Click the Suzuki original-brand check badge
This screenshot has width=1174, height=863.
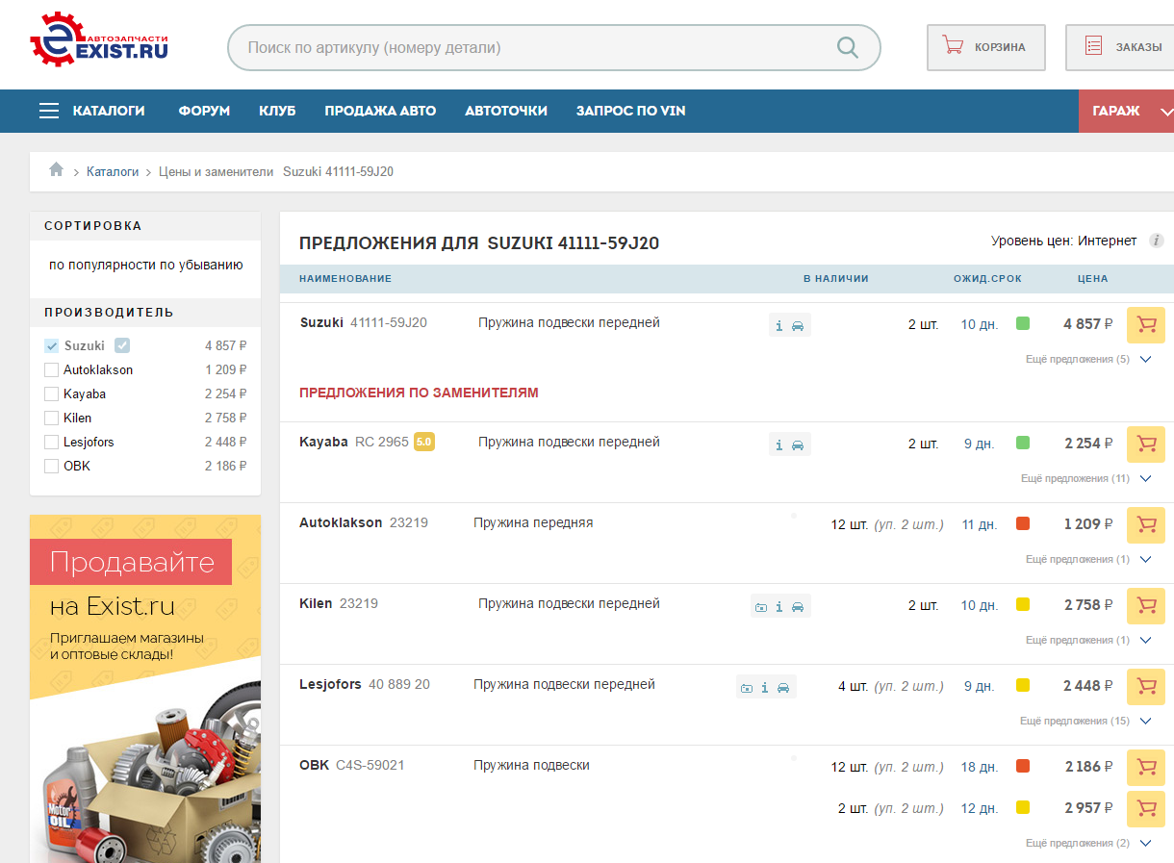pyautogui.click(x=122, y=346)
